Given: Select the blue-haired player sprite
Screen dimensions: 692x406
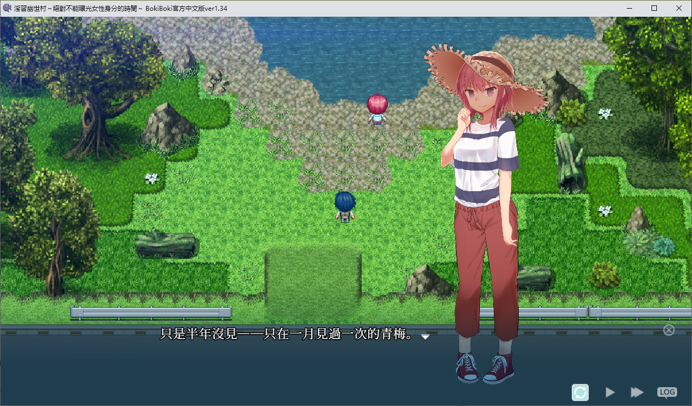Looking at the screenshot, I should coord(344,206).
